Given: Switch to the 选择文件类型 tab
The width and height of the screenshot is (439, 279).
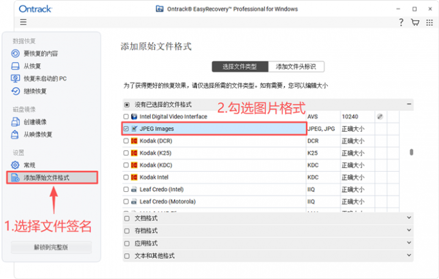Looking at the screenshot, I should [240, 67].
